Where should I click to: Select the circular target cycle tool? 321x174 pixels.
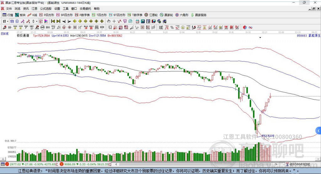tap(64, 28)
